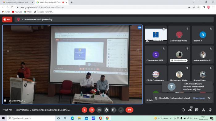This screenshot has height=121, width=216.
Task: Show the people participants panel
Action: point(190,110)
